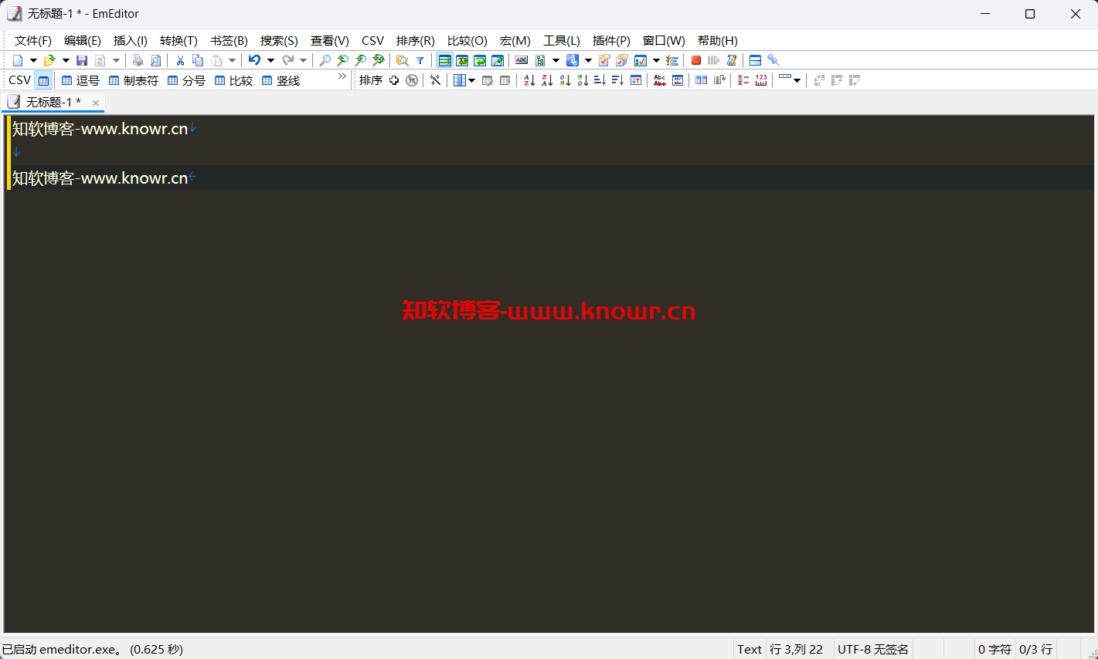Sort A to Z ascending icon
Screen dimensions: 1098x659
529,80
